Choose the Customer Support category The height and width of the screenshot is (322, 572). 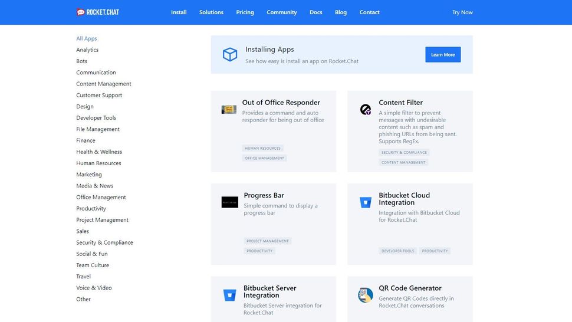[x=99, y=95]
